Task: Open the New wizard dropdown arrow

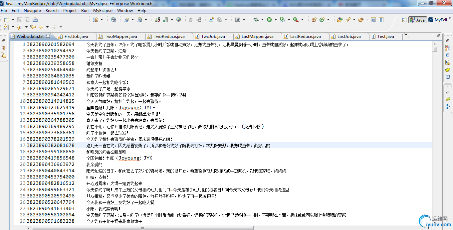Action: [x=13, y=20]
